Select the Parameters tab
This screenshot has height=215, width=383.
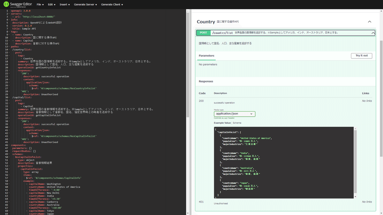click(x=207, y=56)
